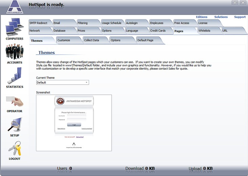Go to the Free Access tab
The height and width of the screenshot is (176, 248).
pyautogui.click(x=185, y=23)
